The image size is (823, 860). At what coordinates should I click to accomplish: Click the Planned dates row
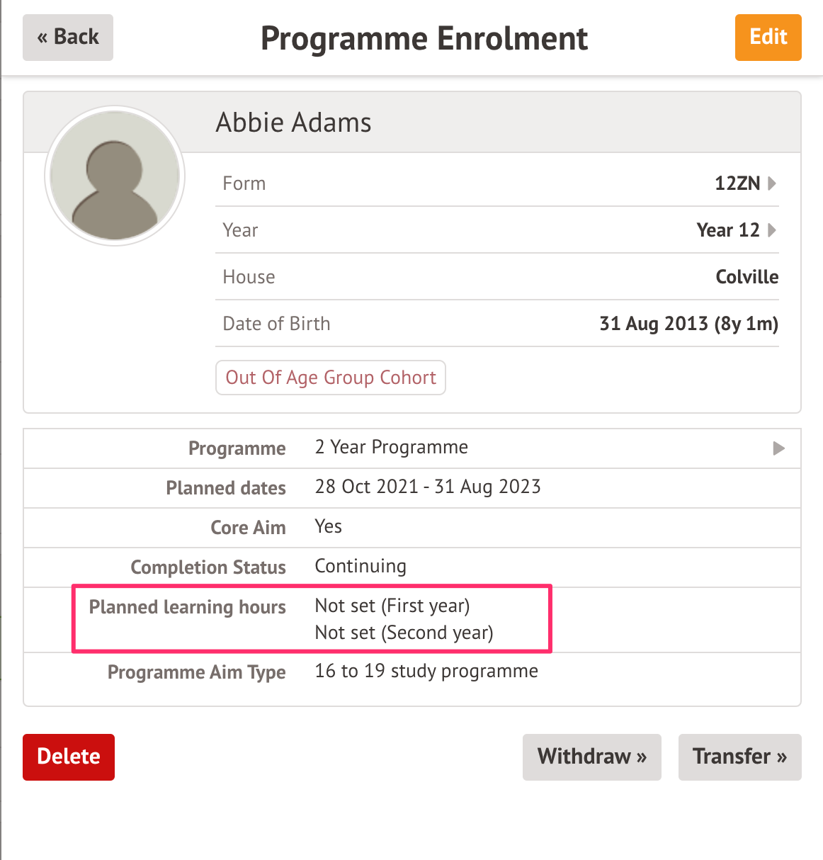[412, 487]
